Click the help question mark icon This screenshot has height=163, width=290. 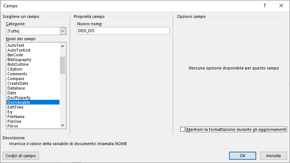tap(265, 6)
